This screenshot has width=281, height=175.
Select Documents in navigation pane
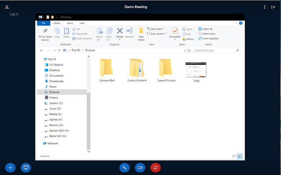click(54, 76)
